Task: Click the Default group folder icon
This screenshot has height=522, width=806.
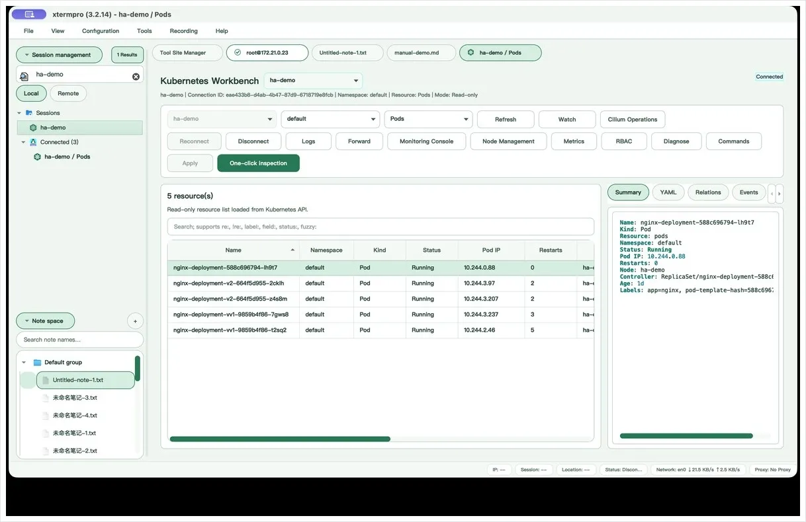Action: (x=37, y=362)
